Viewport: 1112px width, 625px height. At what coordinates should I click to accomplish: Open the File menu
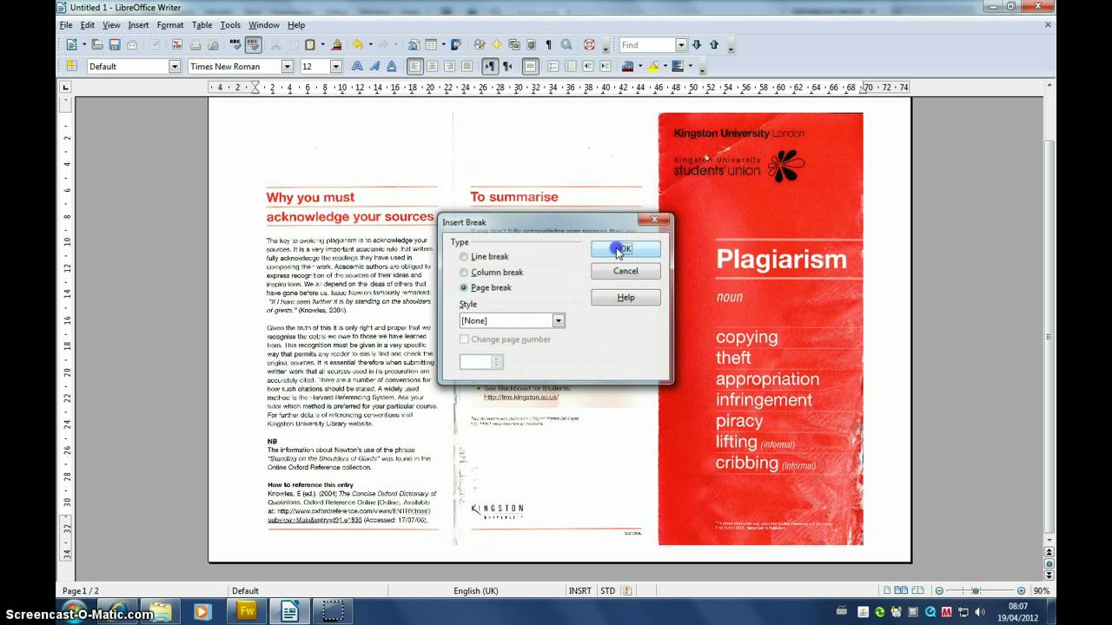coord(66,25)
